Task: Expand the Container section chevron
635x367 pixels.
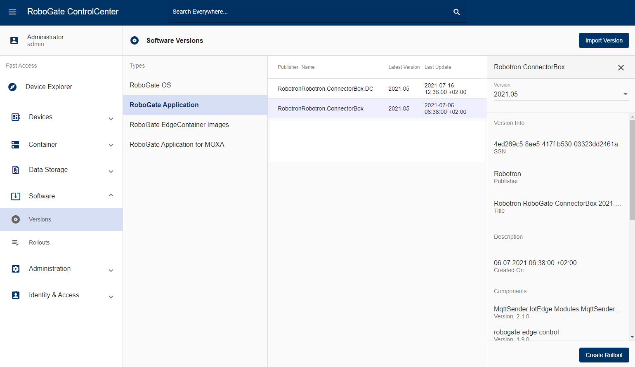Action: click(111, 145)
